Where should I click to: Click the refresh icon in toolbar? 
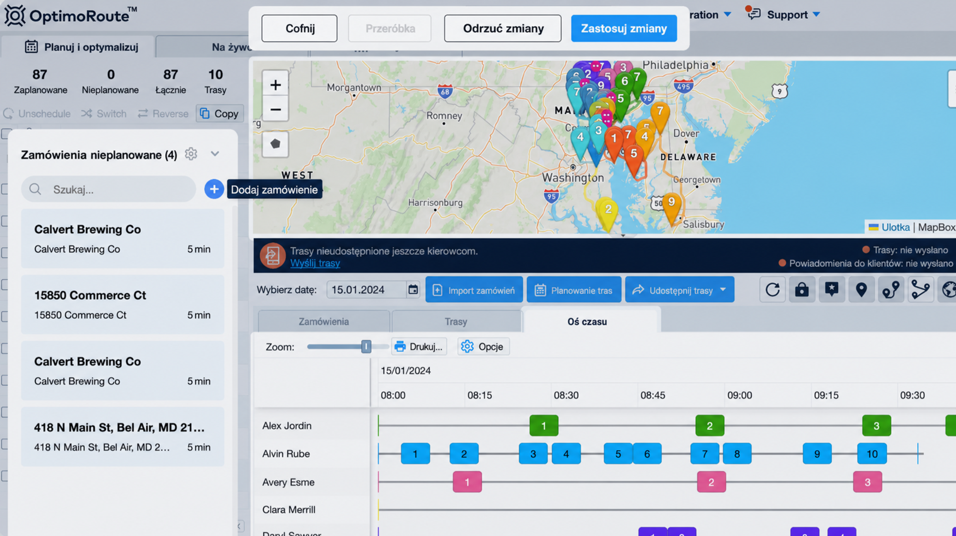pos(773,290)
